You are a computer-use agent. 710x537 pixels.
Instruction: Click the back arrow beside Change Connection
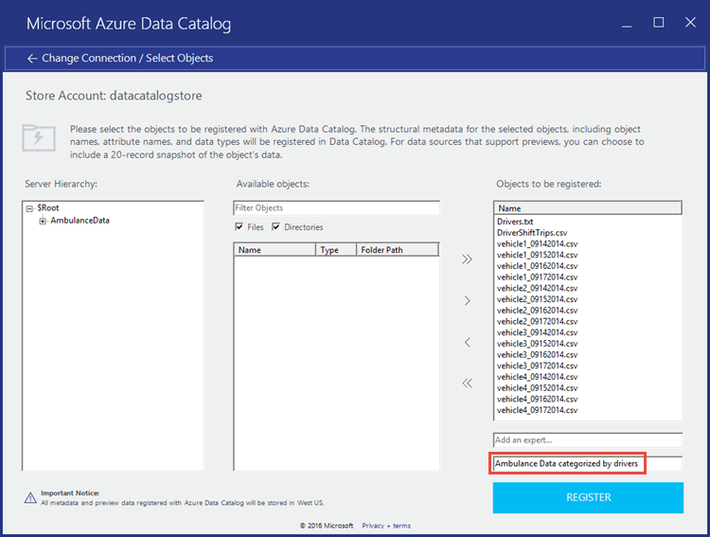tap(31, 59)
